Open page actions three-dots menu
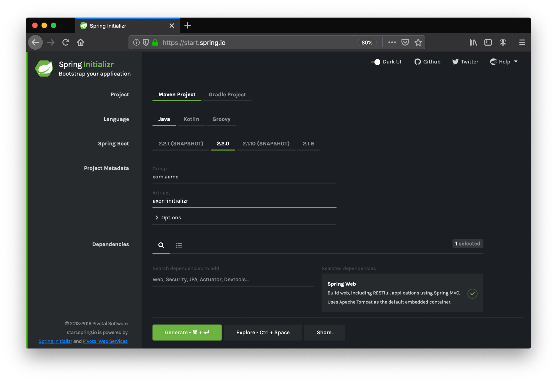This screenshot has height=383, width=557. pos(392,42)
